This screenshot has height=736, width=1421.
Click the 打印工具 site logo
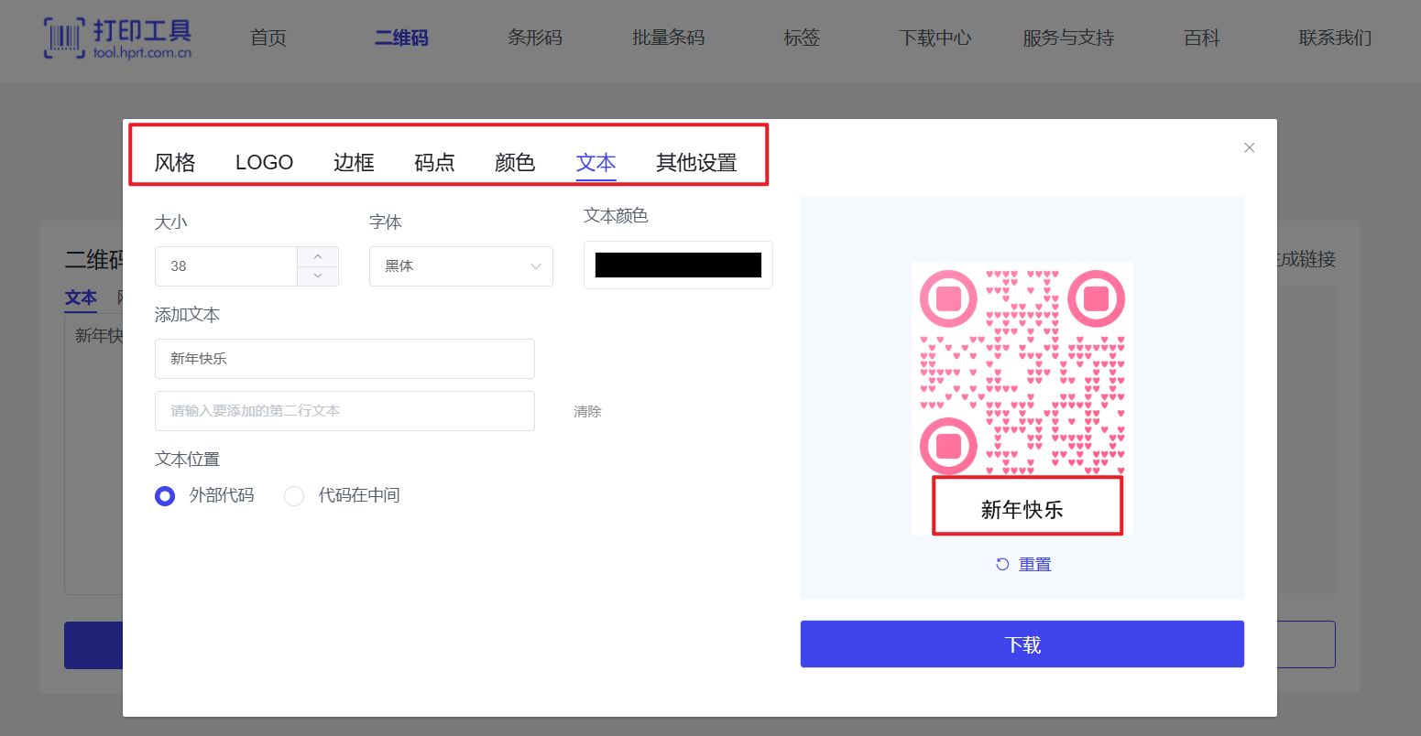coord(117,38)
